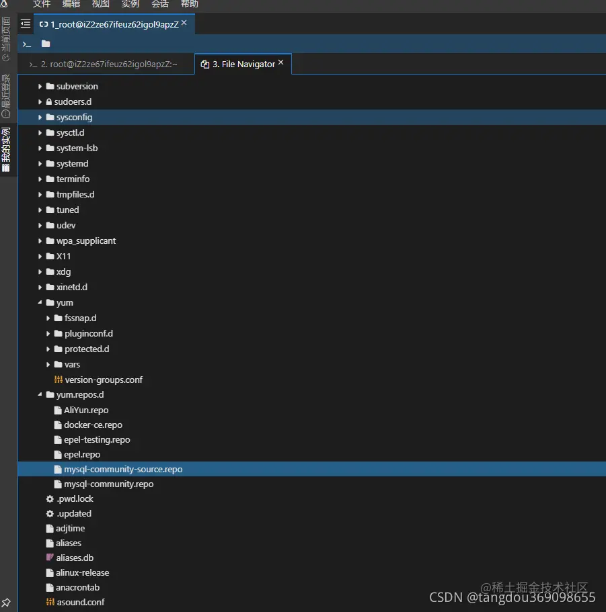Expand the udev folder arrow
Image resolution: width=606 pixels, height=612 pixels.
[40, 226]
